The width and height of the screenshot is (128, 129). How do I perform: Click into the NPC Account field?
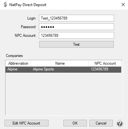77,36
